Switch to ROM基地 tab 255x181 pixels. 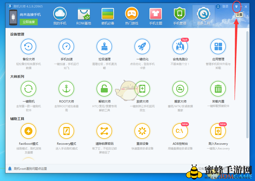click(x=84, y=16)
